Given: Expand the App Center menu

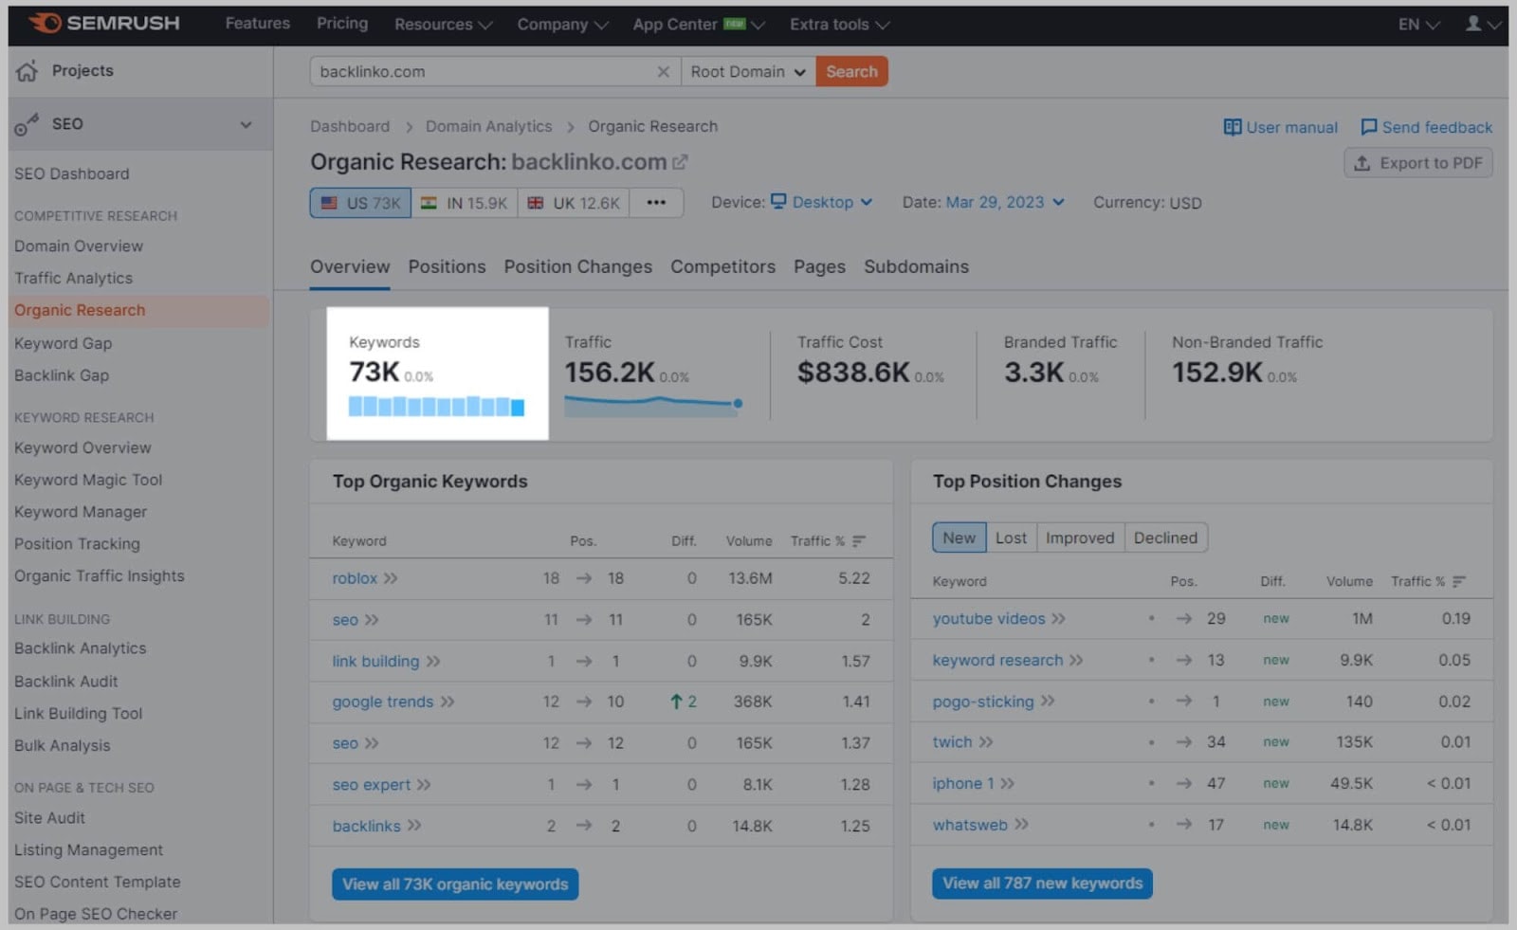Looking at the screenshot, I should click(x=699, y=25).
